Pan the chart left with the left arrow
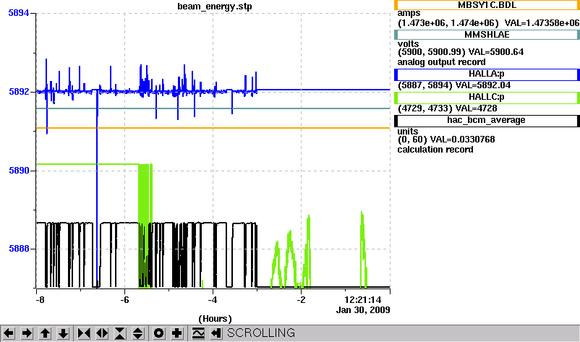580x342 pixels. [9, 333]
